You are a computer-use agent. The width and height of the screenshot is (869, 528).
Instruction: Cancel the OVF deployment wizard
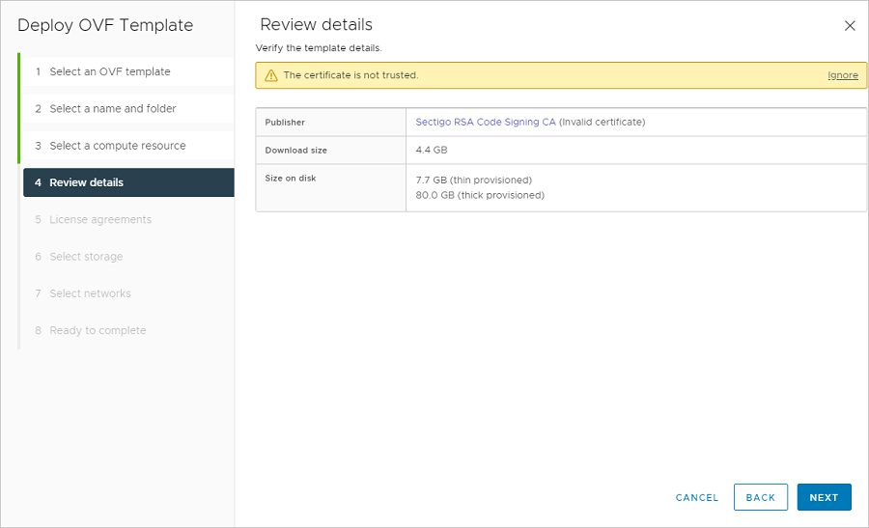coord(696,497)
